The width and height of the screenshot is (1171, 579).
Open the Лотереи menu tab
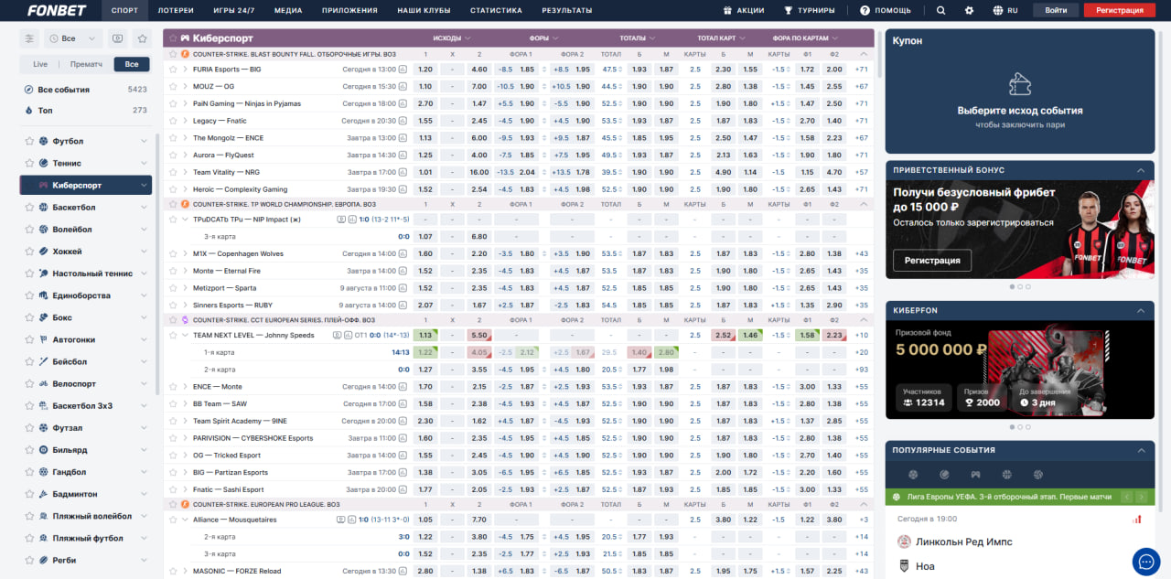tap(176, 10)
